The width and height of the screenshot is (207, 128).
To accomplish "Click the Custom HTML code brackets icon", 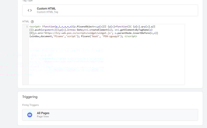I will (x=30, y=10).
